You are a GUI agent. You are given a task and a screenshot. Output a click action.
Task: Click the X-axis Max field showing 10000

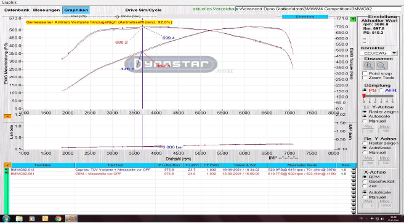[x=385, y=206]
